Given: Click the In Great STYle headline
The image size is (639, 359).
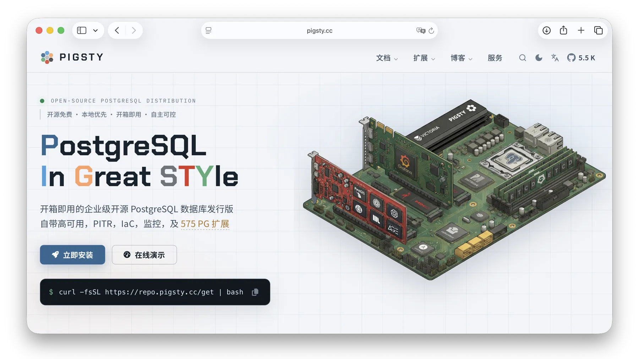Looking at the screenshot, I should pyautogui.click(x=139, y=176).
